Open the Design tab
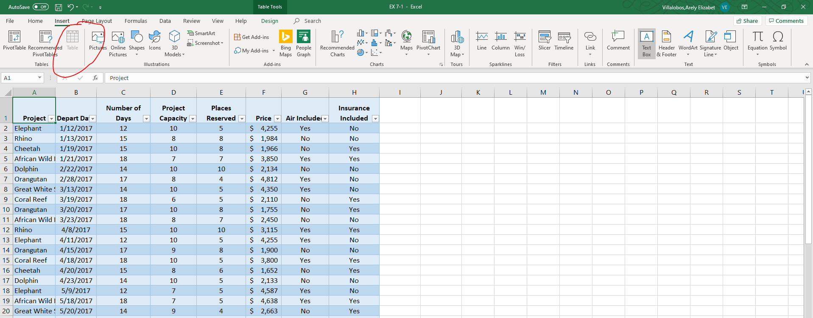This screenshot has width=813, height=318. tap(270, 21)
